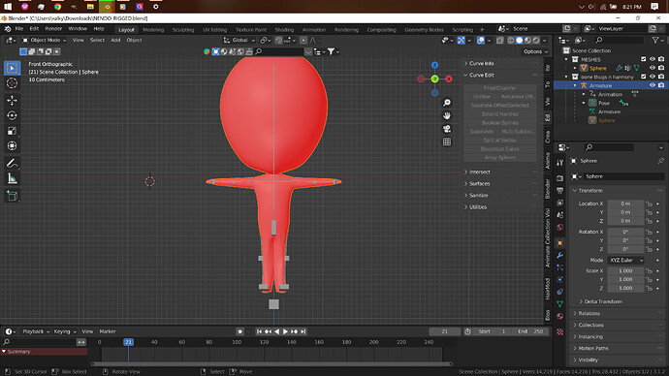Select the Transform tool
The image size is (669, 376).
[12, 145]
